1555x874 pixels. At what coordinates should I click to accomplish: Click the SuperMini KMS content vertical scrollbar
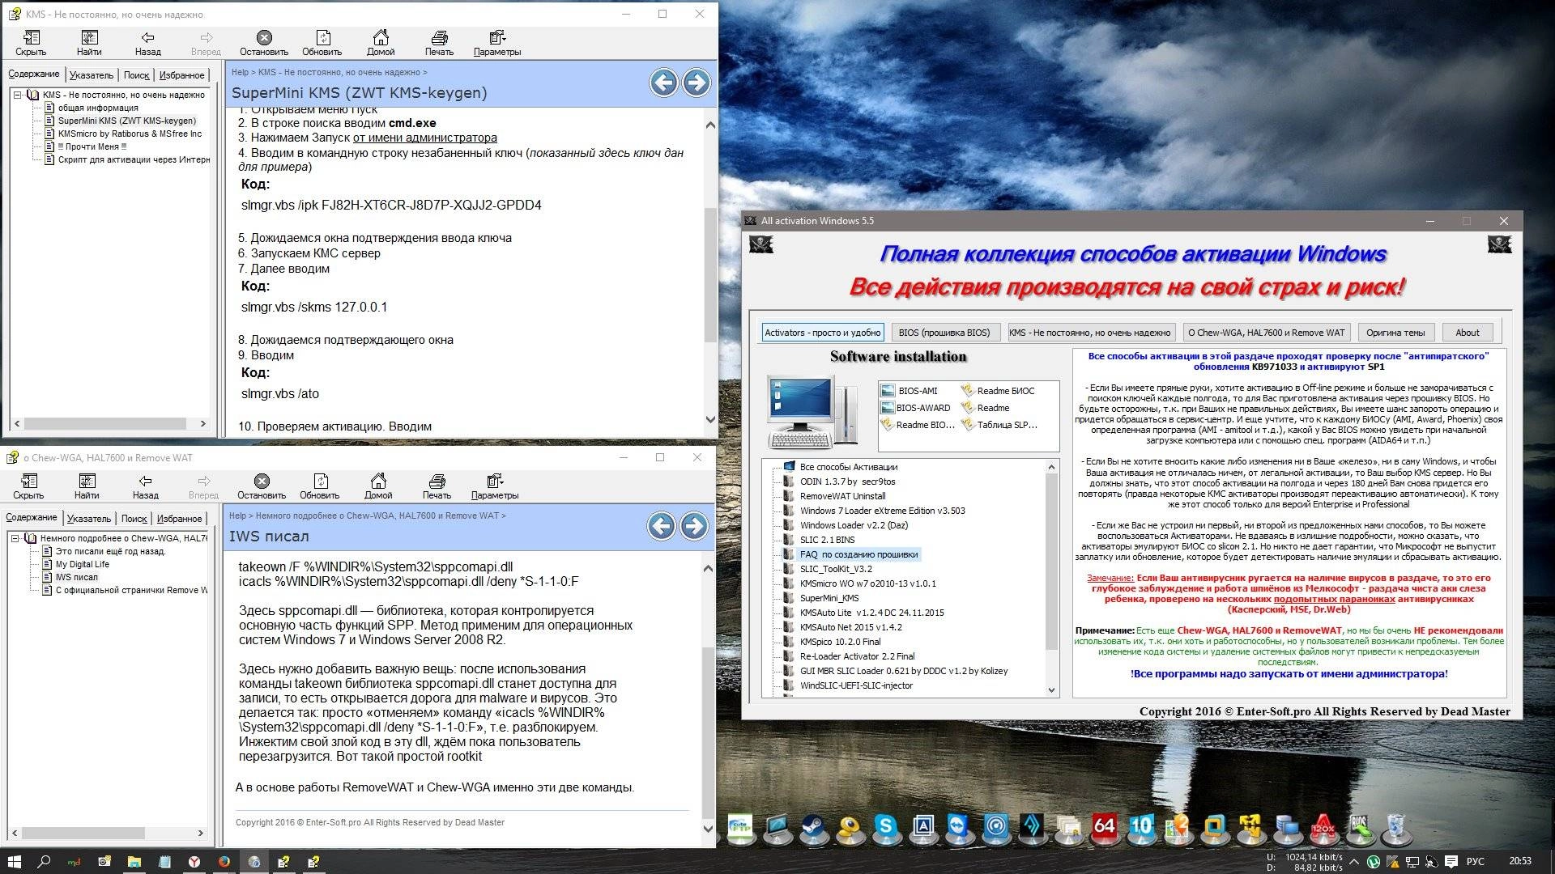[x=710, y=272]
